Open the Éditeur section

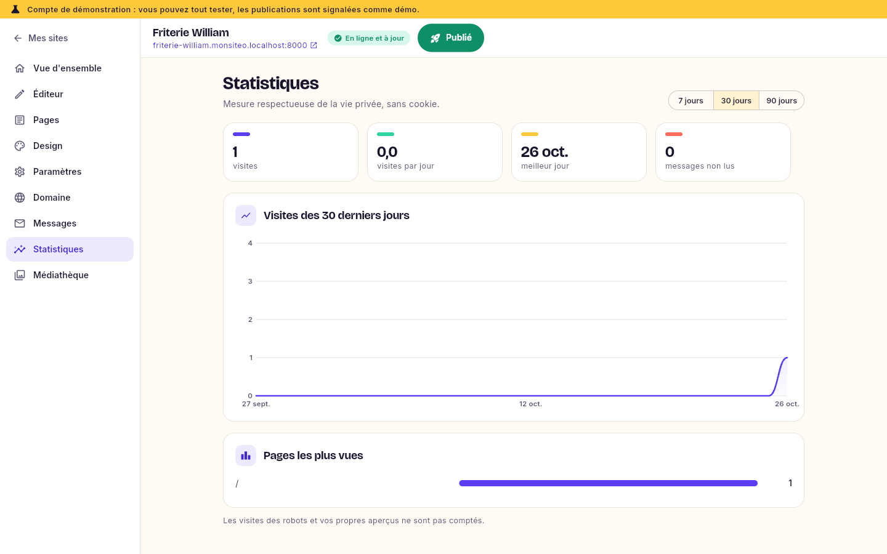(x=70, y=94)
